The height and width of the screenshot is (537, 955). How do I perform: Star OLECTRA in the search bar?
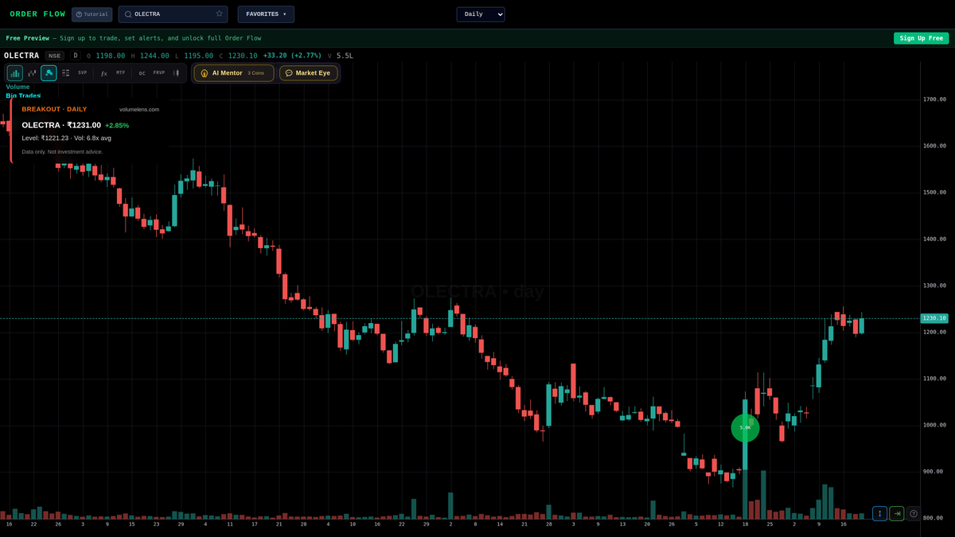click(218, 14)
